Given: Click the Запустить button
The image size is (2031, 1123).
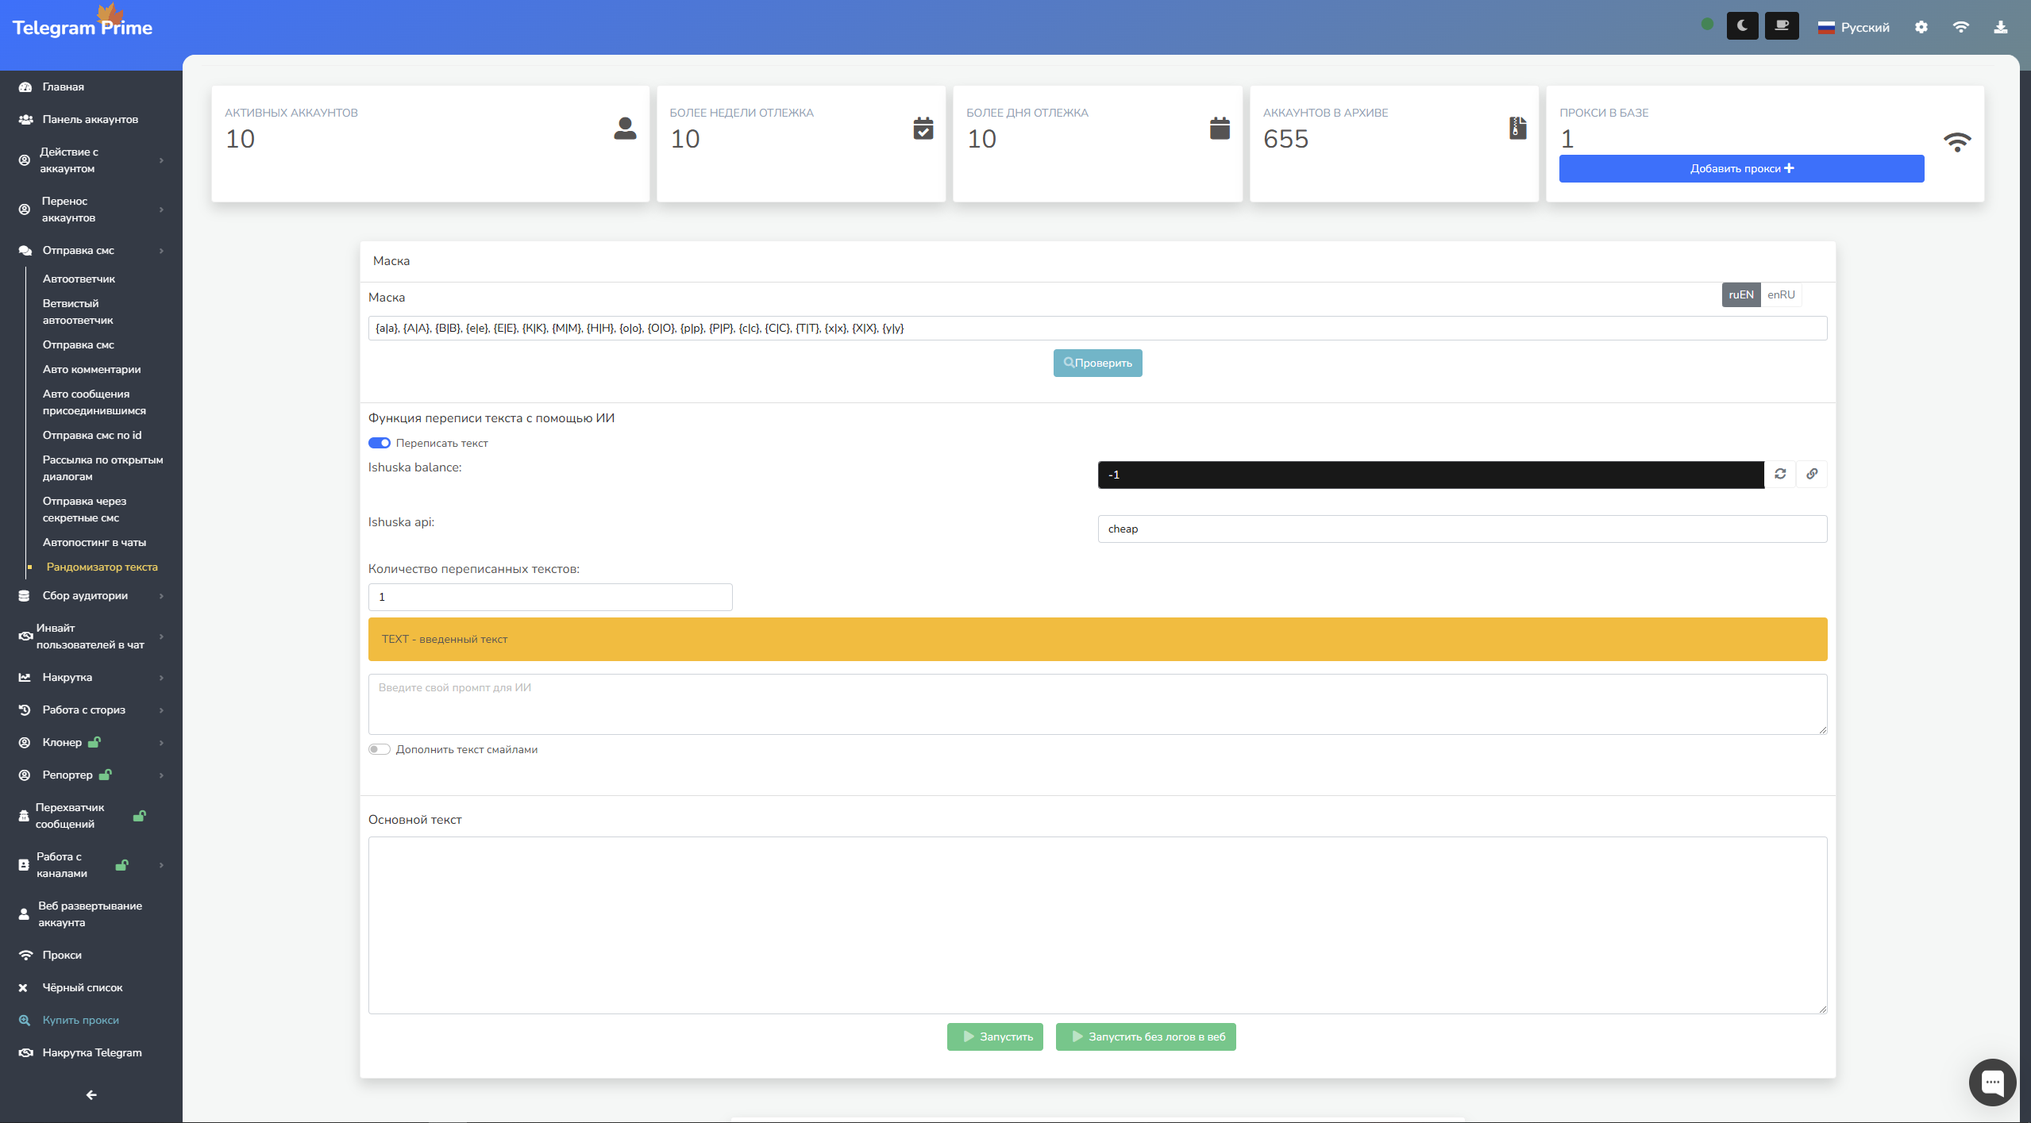Looking at the screenshot, I should (x=995, y=1036).
